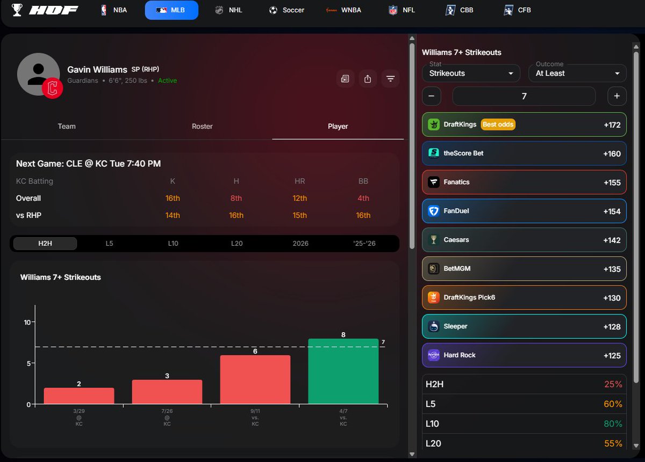
Task: Click the green 4/7 vs KC bar
Action: [x=343, y=371]
